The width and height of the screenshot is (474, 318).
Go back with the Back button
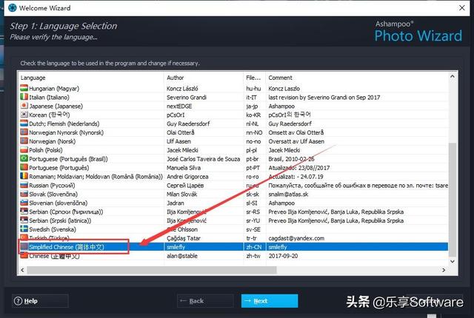point(205,301)
